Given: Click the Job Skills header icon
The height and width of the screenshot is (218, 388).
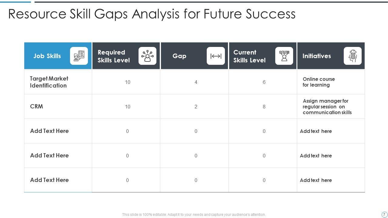Looking at the screenshot, I should pos(79,56).
